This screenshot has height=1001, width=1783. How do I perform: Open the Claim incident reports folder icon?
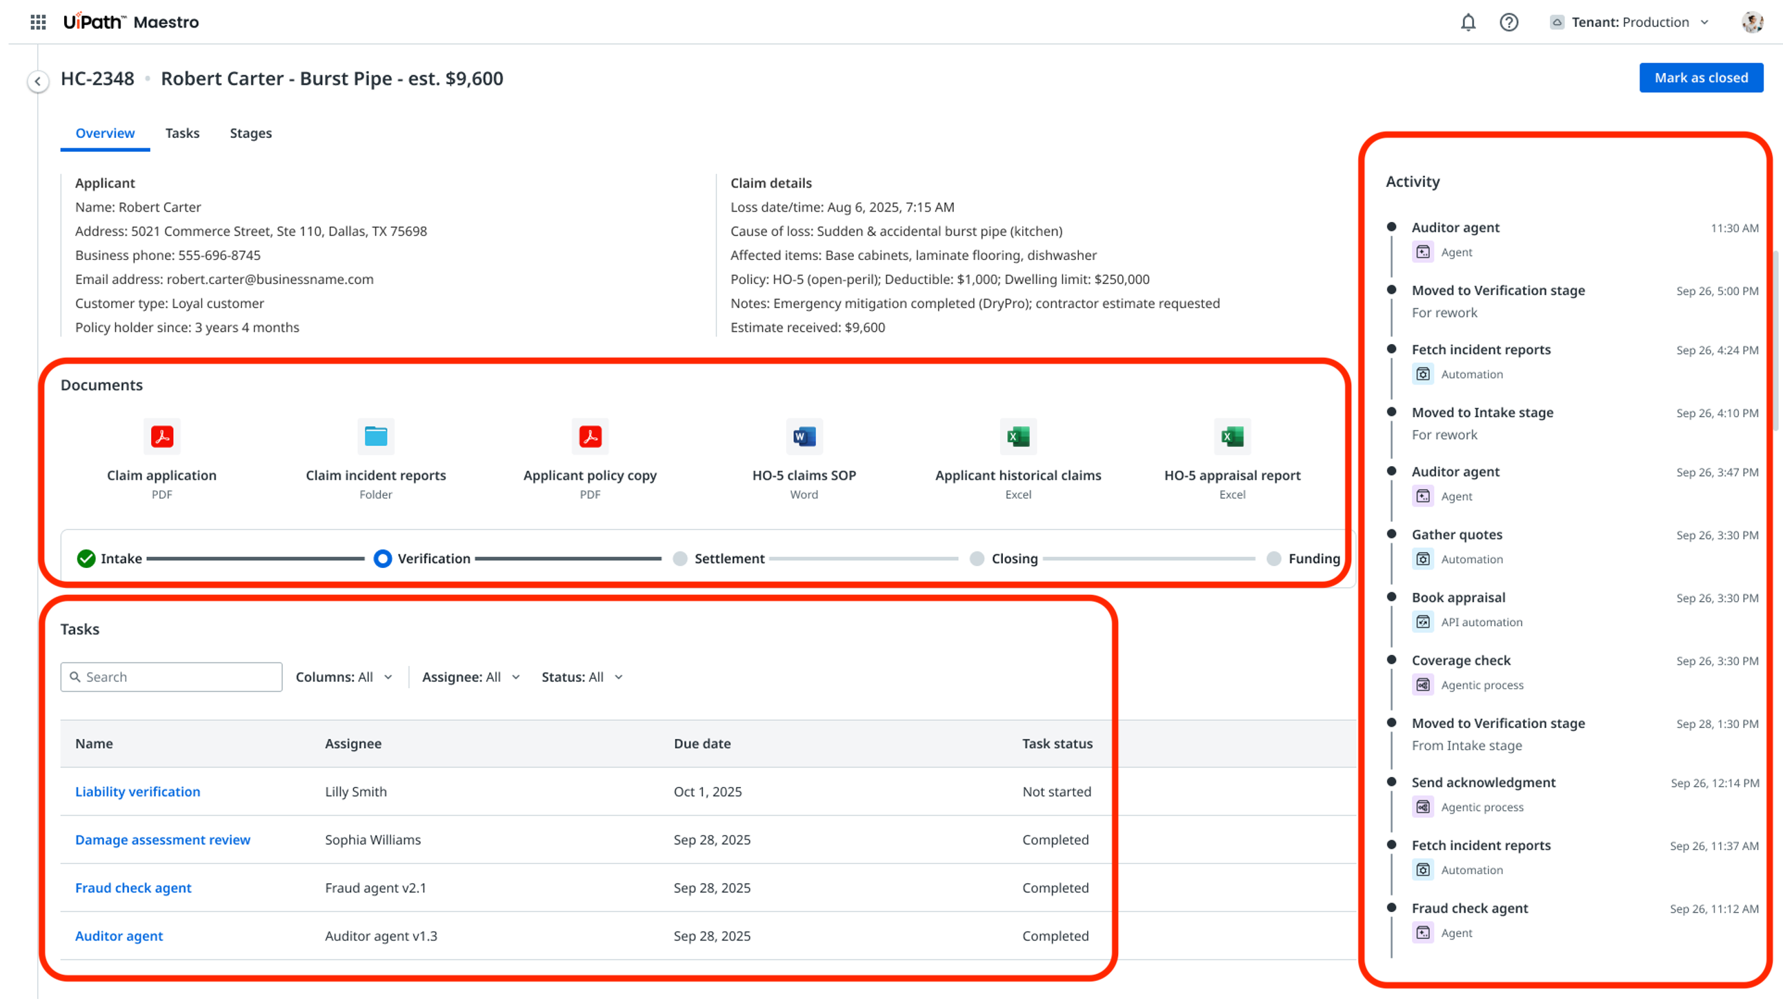[x=376, y=436]
